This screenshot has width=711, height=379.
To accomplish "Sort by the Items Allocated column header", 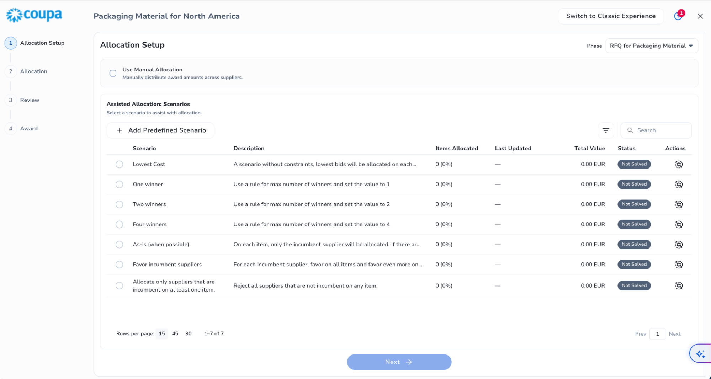I will point(457,149).
